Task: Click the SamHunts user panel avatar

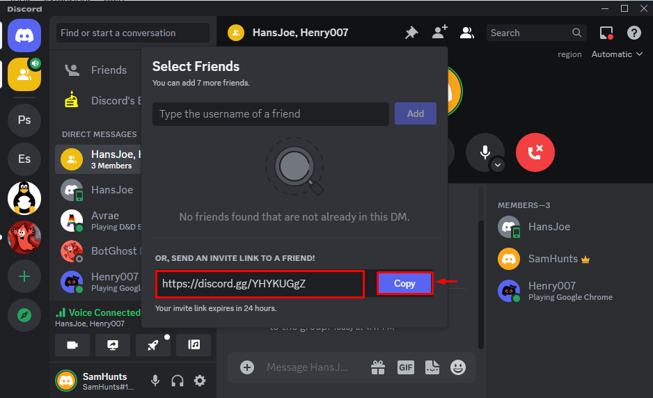Action: pyautogui.click(x=66, y=381)
